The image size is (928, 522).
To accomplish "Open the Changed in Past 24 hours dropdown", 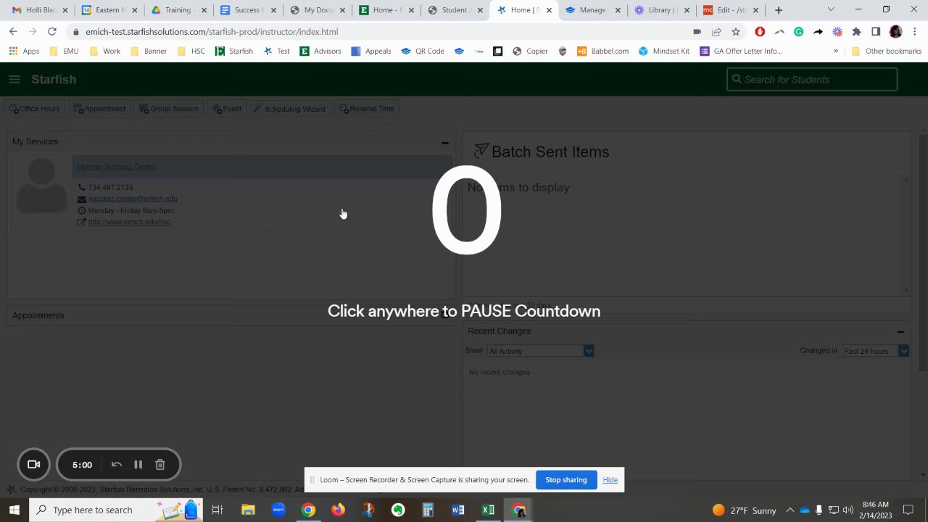I will pos(875,351).
